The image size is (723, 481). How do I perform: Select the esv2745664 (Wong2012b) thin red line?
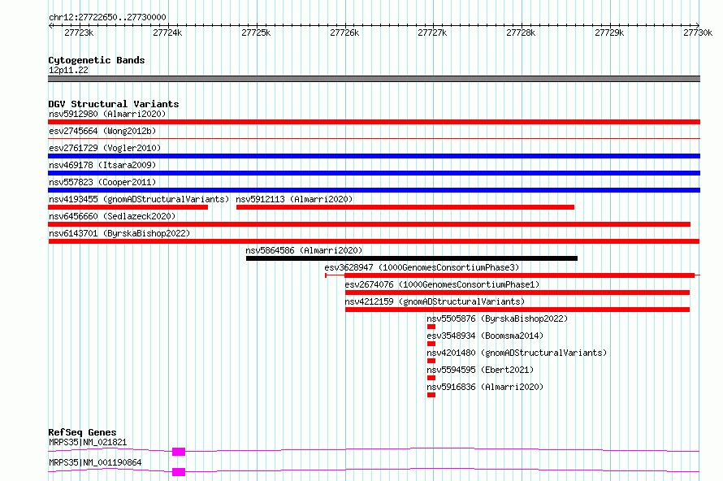point(374,138)
